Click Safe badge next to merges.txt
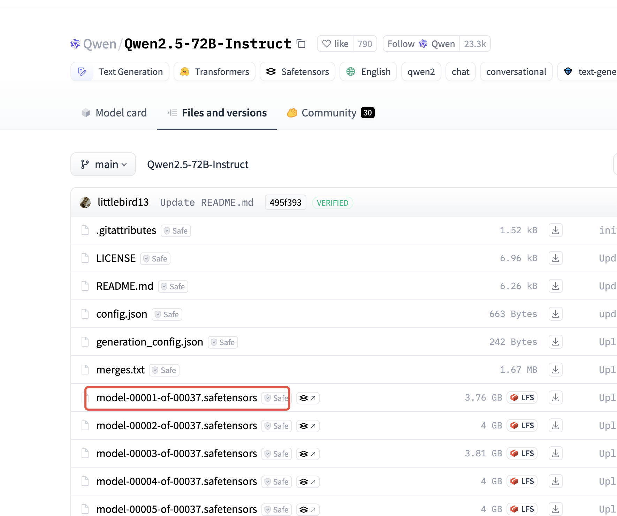Image resolution: width=617 pixels, height=516 pixels. (164, 370)
